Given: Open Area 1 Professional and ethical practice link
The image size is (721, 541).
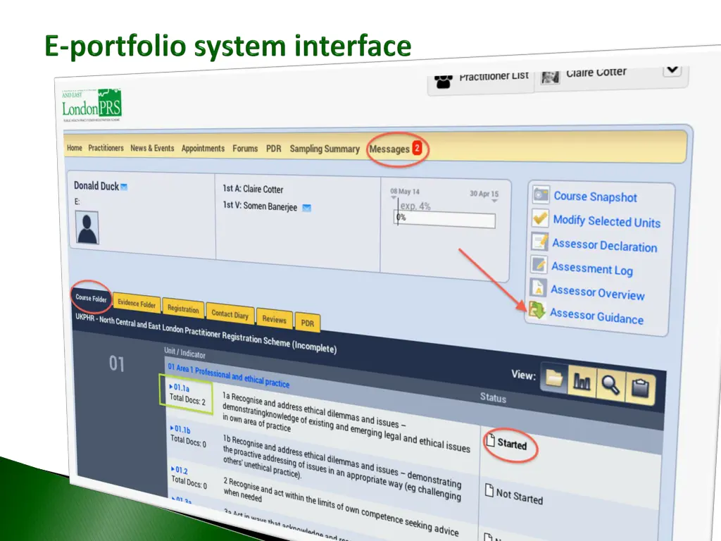Looking at the screenshot, I should pos(229,375).
